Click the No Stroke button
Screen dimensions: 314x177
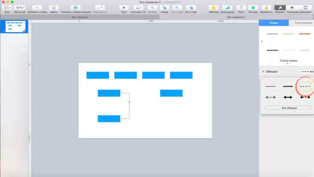pyautogui.click(x=288, y=108)
